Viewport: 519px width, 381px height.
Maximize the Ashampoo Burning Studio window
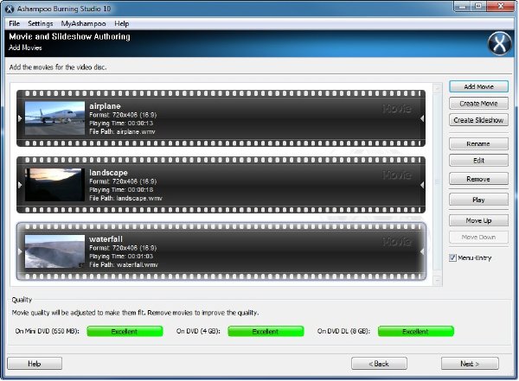click(x=478, y=6)
